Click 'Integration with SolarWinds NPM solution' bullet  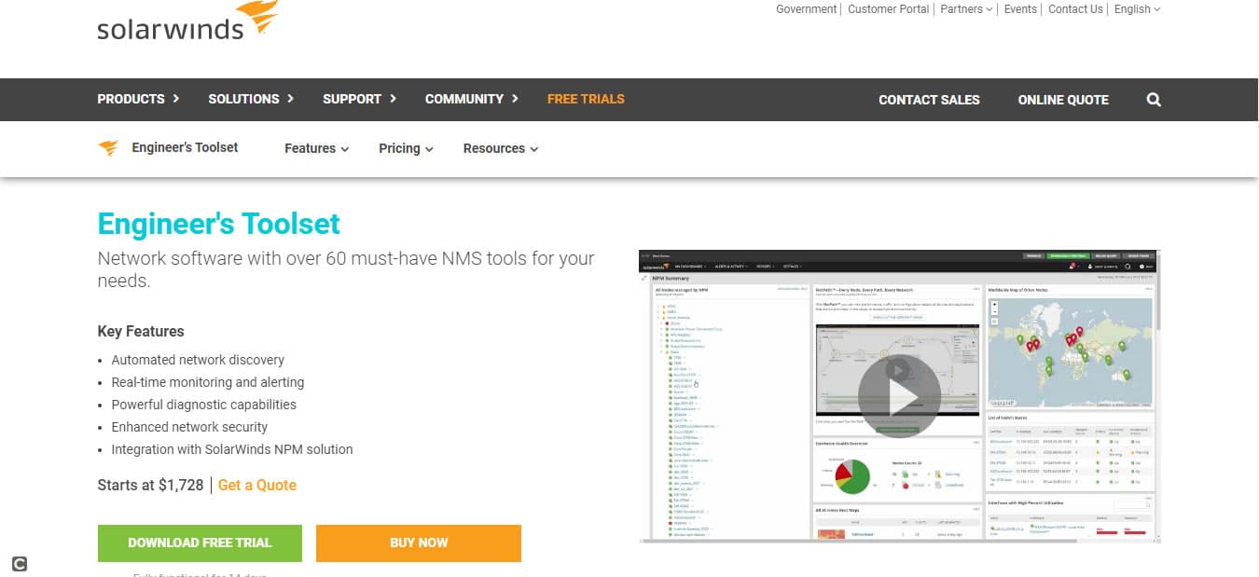pyautogui.click(x=232, y=449)
